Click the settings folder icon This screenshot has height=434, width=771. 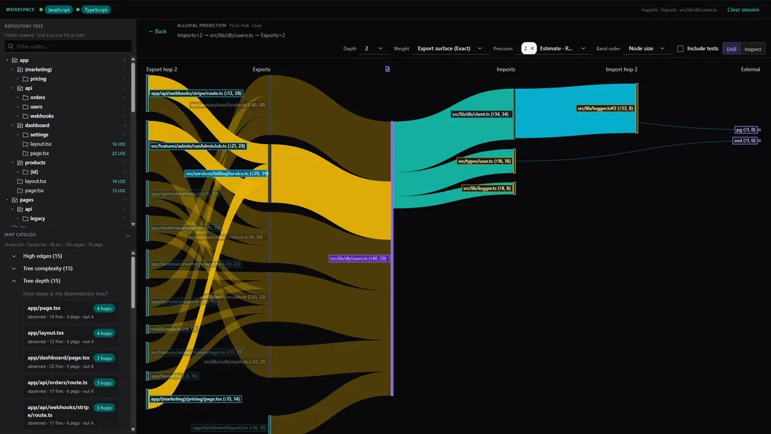[24, 134]
